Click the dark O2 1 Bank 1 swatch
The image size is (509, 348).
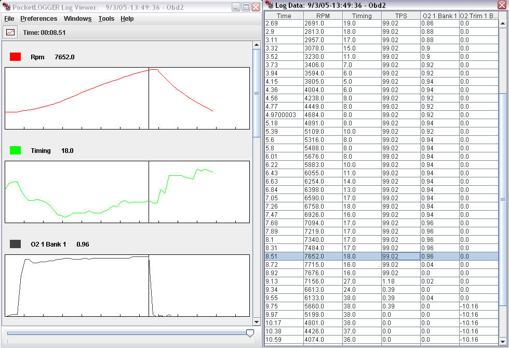[x=16, y=244]
